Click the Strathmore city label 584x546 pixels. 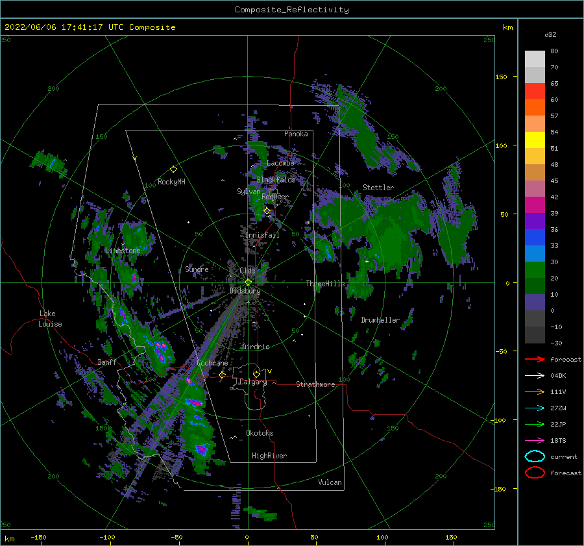coord(315,384)
